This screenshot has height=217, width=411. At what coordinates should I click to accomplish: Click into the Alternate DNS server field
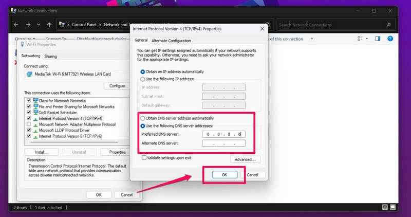pyautogui.click(x=223, y=143)
